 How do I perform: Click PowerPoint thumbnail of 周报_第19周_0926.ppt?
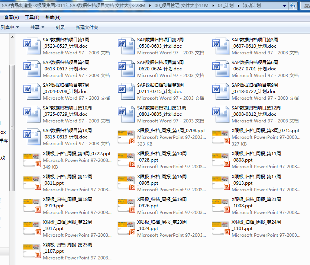pos(126,205)
